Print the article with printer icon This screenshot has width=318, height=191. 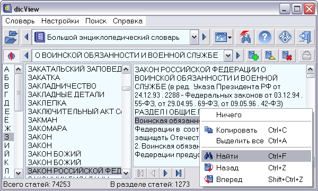click(306, 55)
